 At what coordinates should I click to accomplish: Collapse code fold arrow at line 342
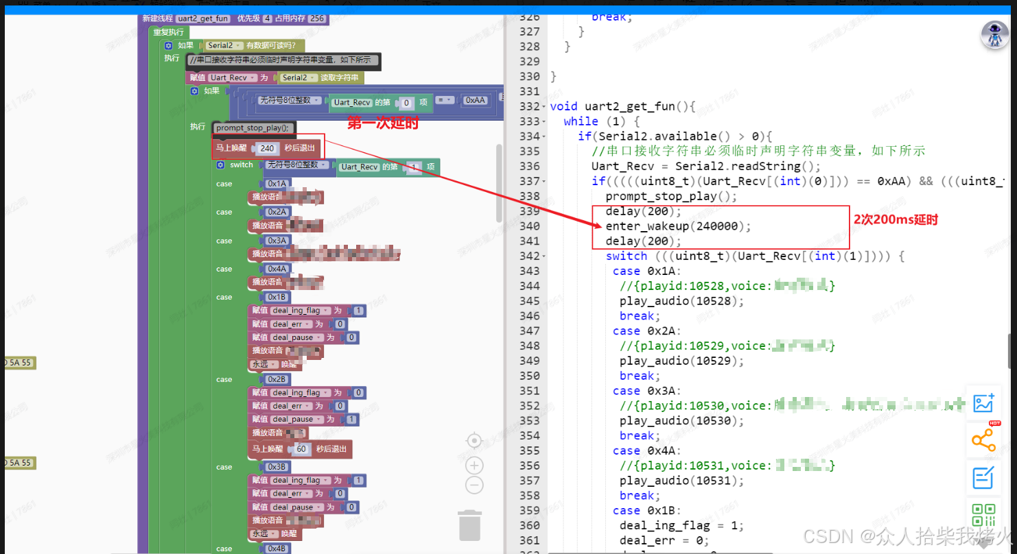(x=543, y=256)
